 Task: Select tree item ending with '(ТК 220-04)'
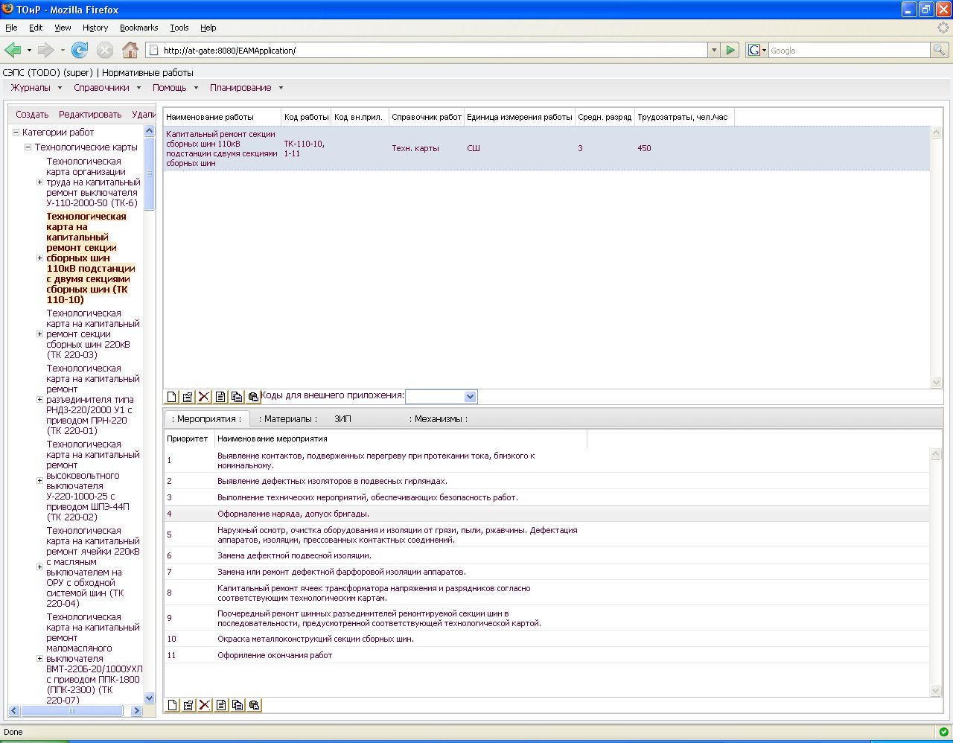point(93,567)
